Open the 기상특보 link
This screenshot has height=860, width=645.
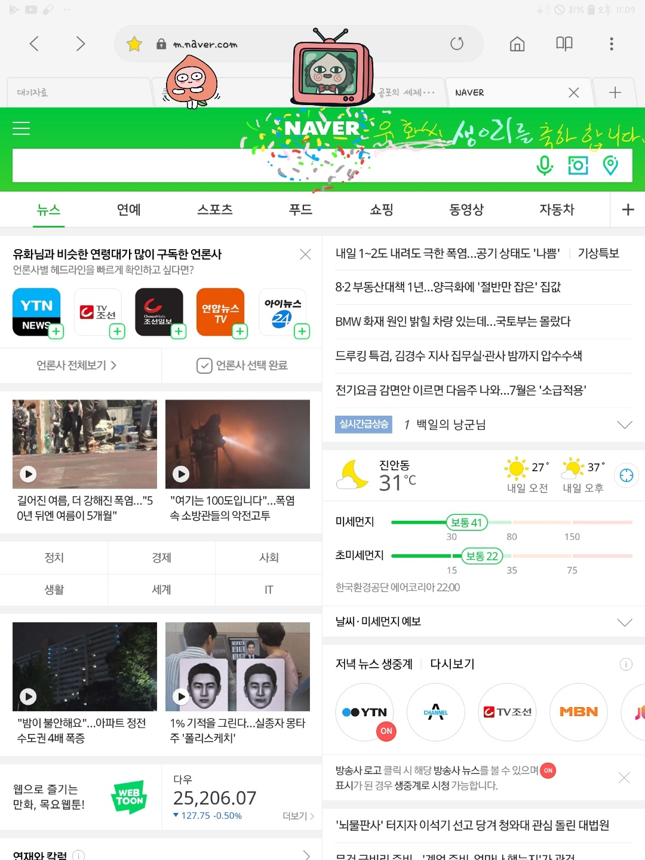(x=598, y=253)
